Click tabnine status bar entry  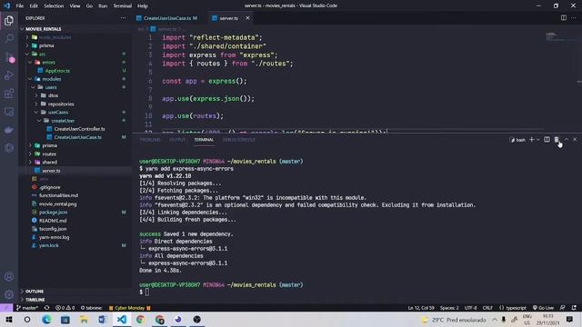click(x=91, y=308)
